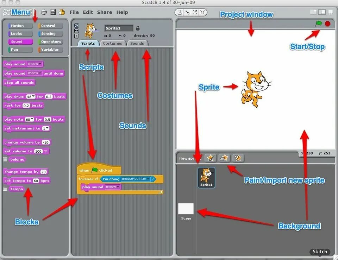Screen dimensions: 338x260
Task: Click the 0.5 beats field in play note
Action: 48,120
